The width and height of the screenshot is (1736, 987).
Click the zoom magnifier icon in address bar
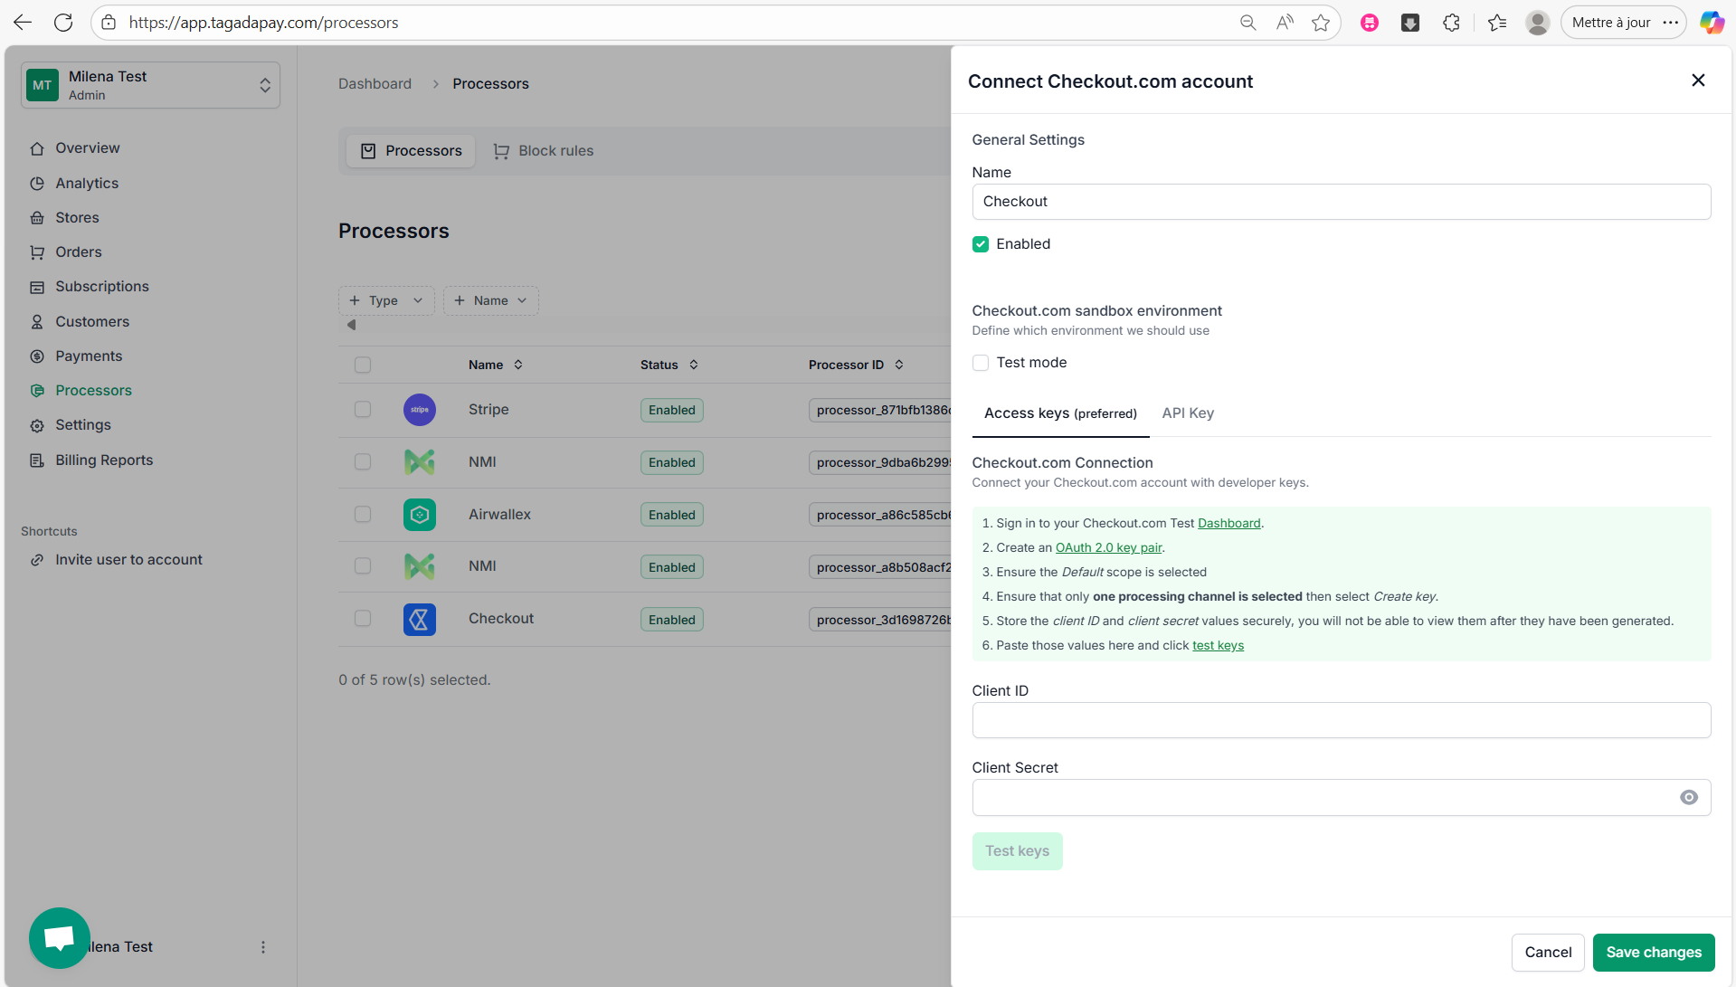point(1248,23)
